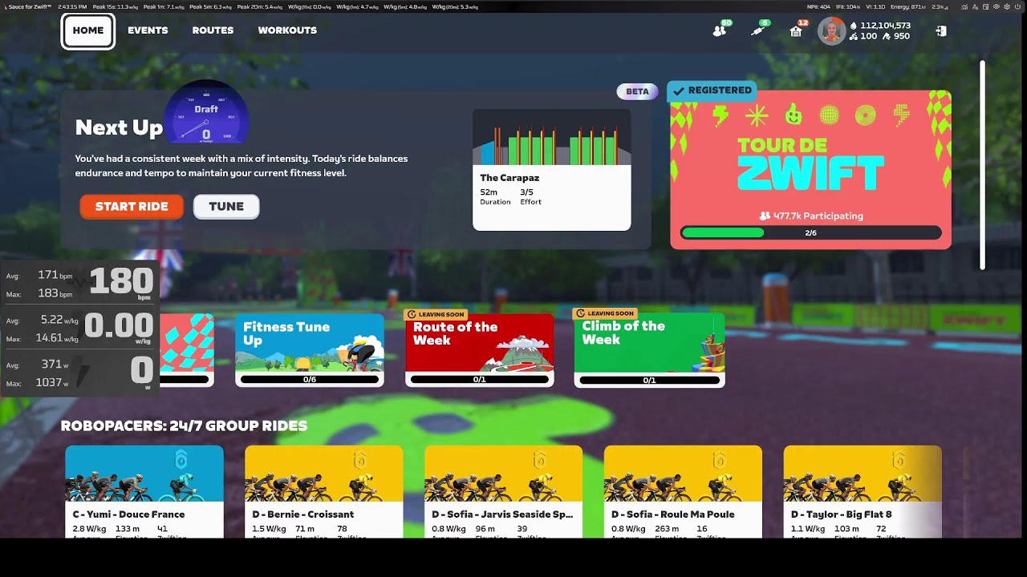Click the 477.7k Participating text
The image size is (1027, 577).
click(x=810, y=216)
